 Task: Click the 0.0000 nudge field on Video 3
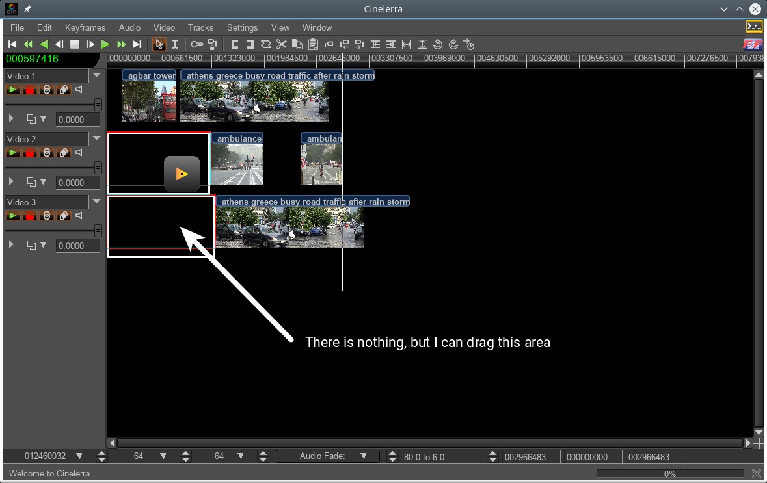(77, 246)
